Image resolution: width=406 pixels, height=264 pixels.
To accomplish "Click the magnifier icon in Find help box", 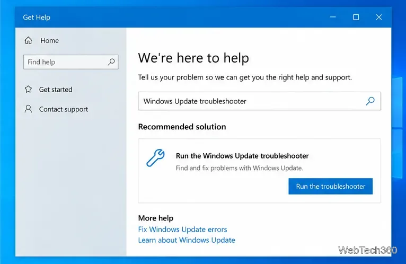I will [x=111, y=62].
